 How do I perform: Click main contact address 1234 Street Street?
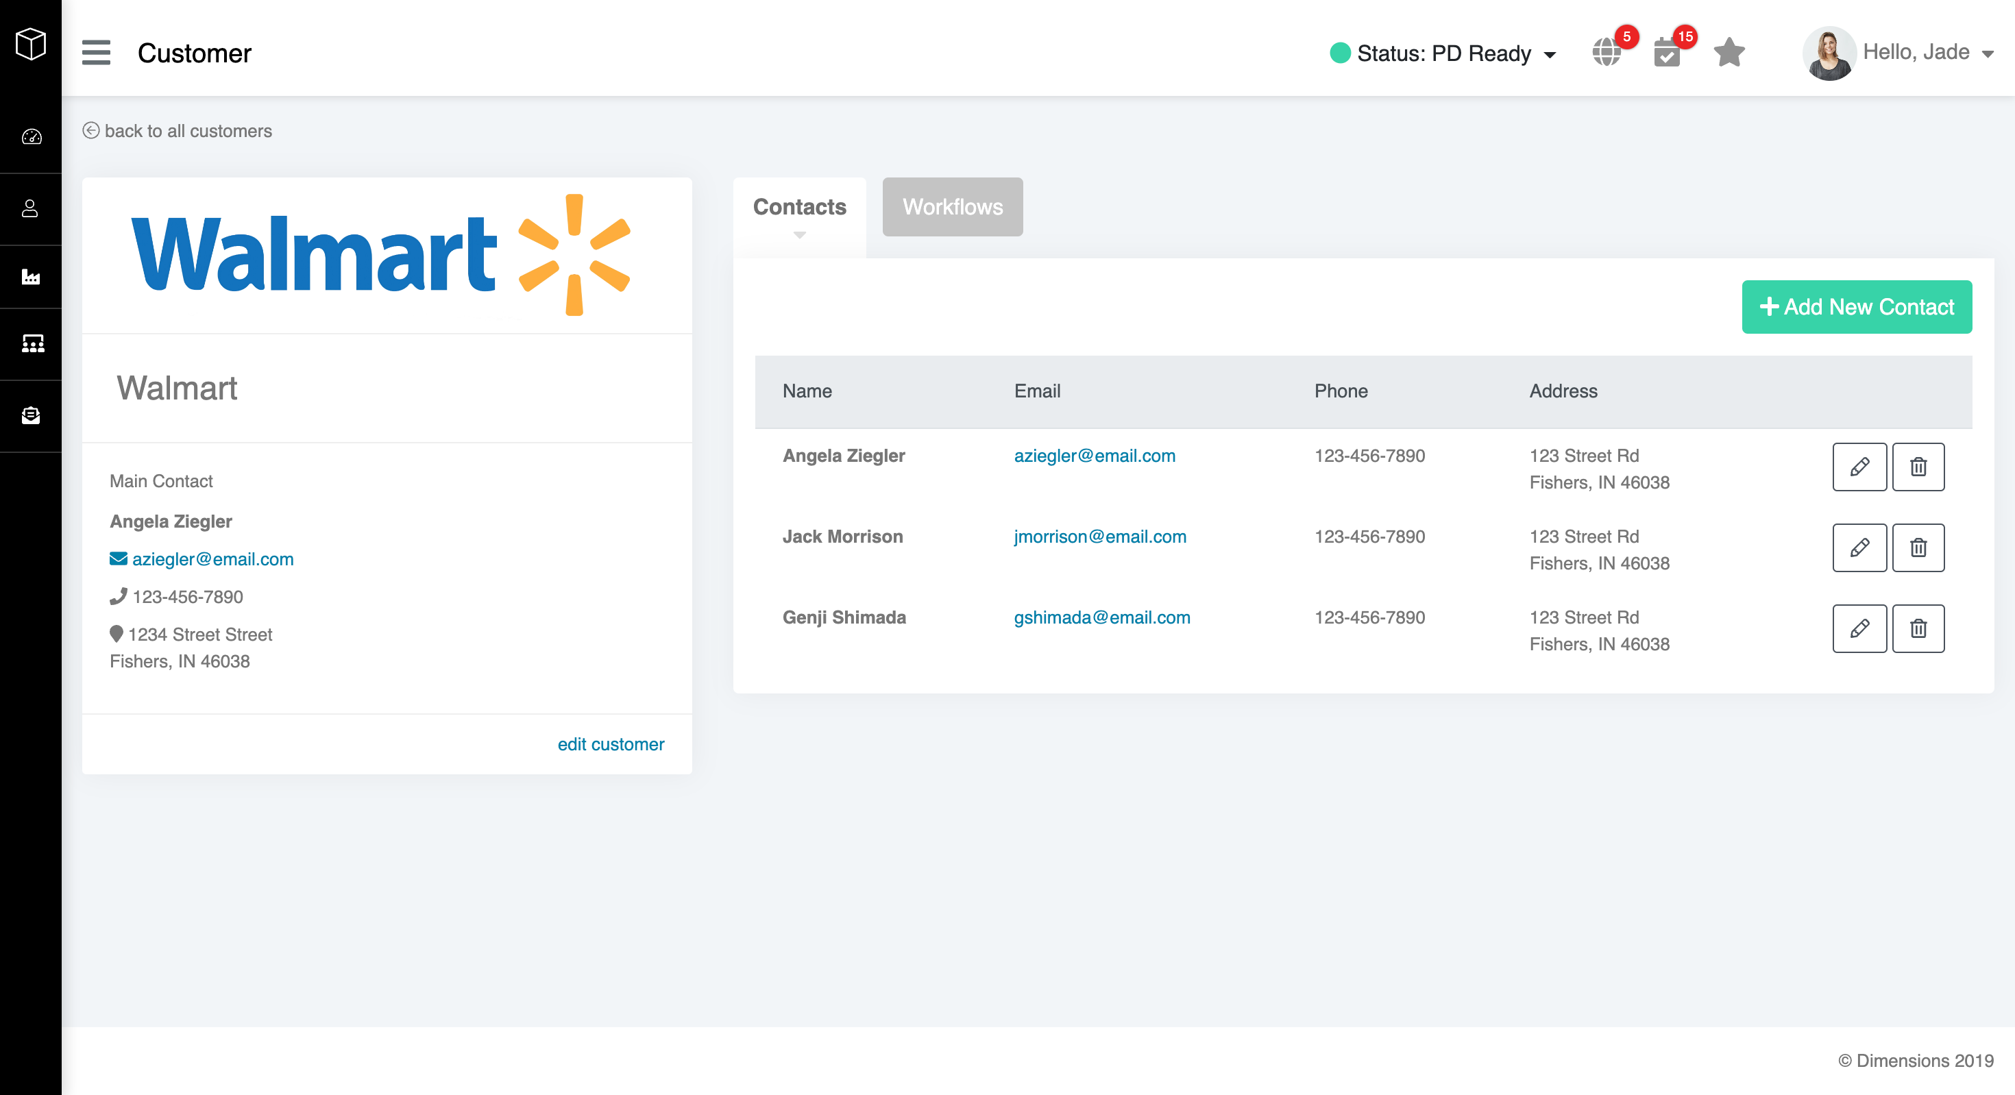200,635
